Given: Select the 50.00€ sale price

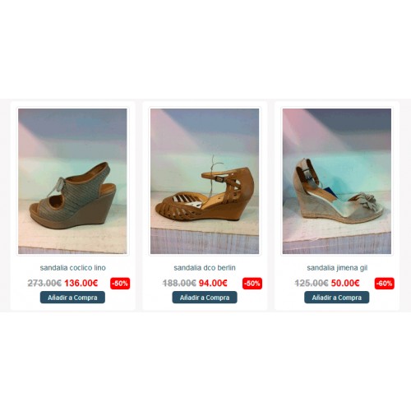Looking at the screenshot, I should pyautogui.click(x=345, y=283).
